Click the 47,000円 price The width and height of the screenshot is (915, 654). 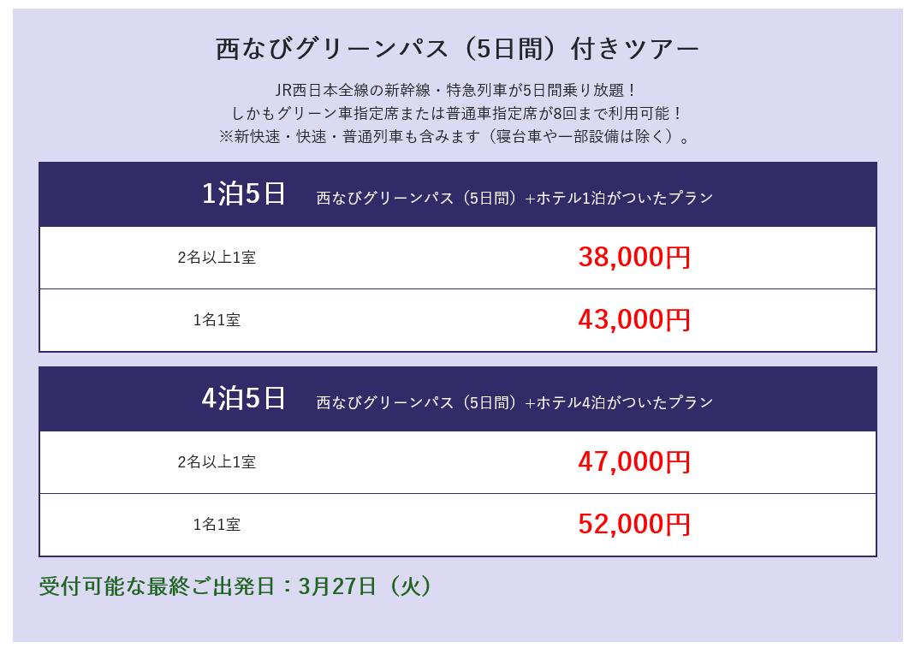pos(634,462)
